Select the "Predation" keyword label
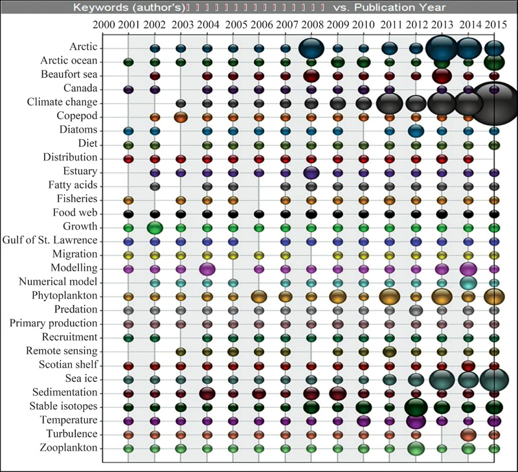The height and width of the screenshot is (472, 518). pos(76,309)
